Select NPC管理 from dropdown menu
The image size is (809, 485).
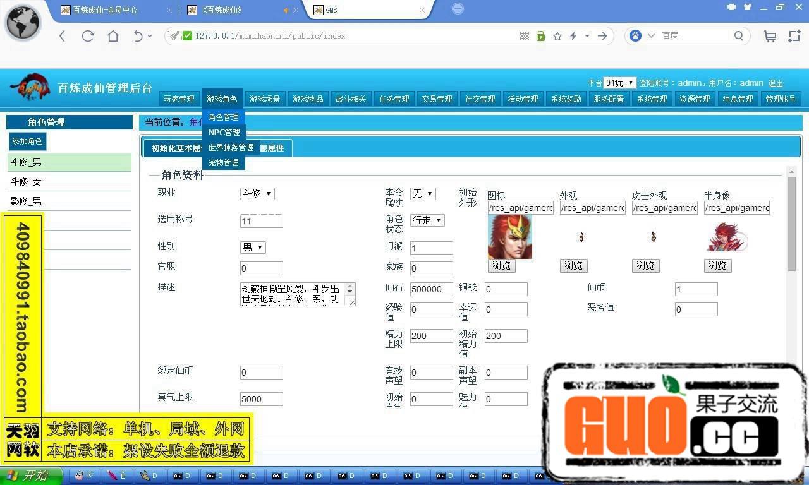point(224,133)
